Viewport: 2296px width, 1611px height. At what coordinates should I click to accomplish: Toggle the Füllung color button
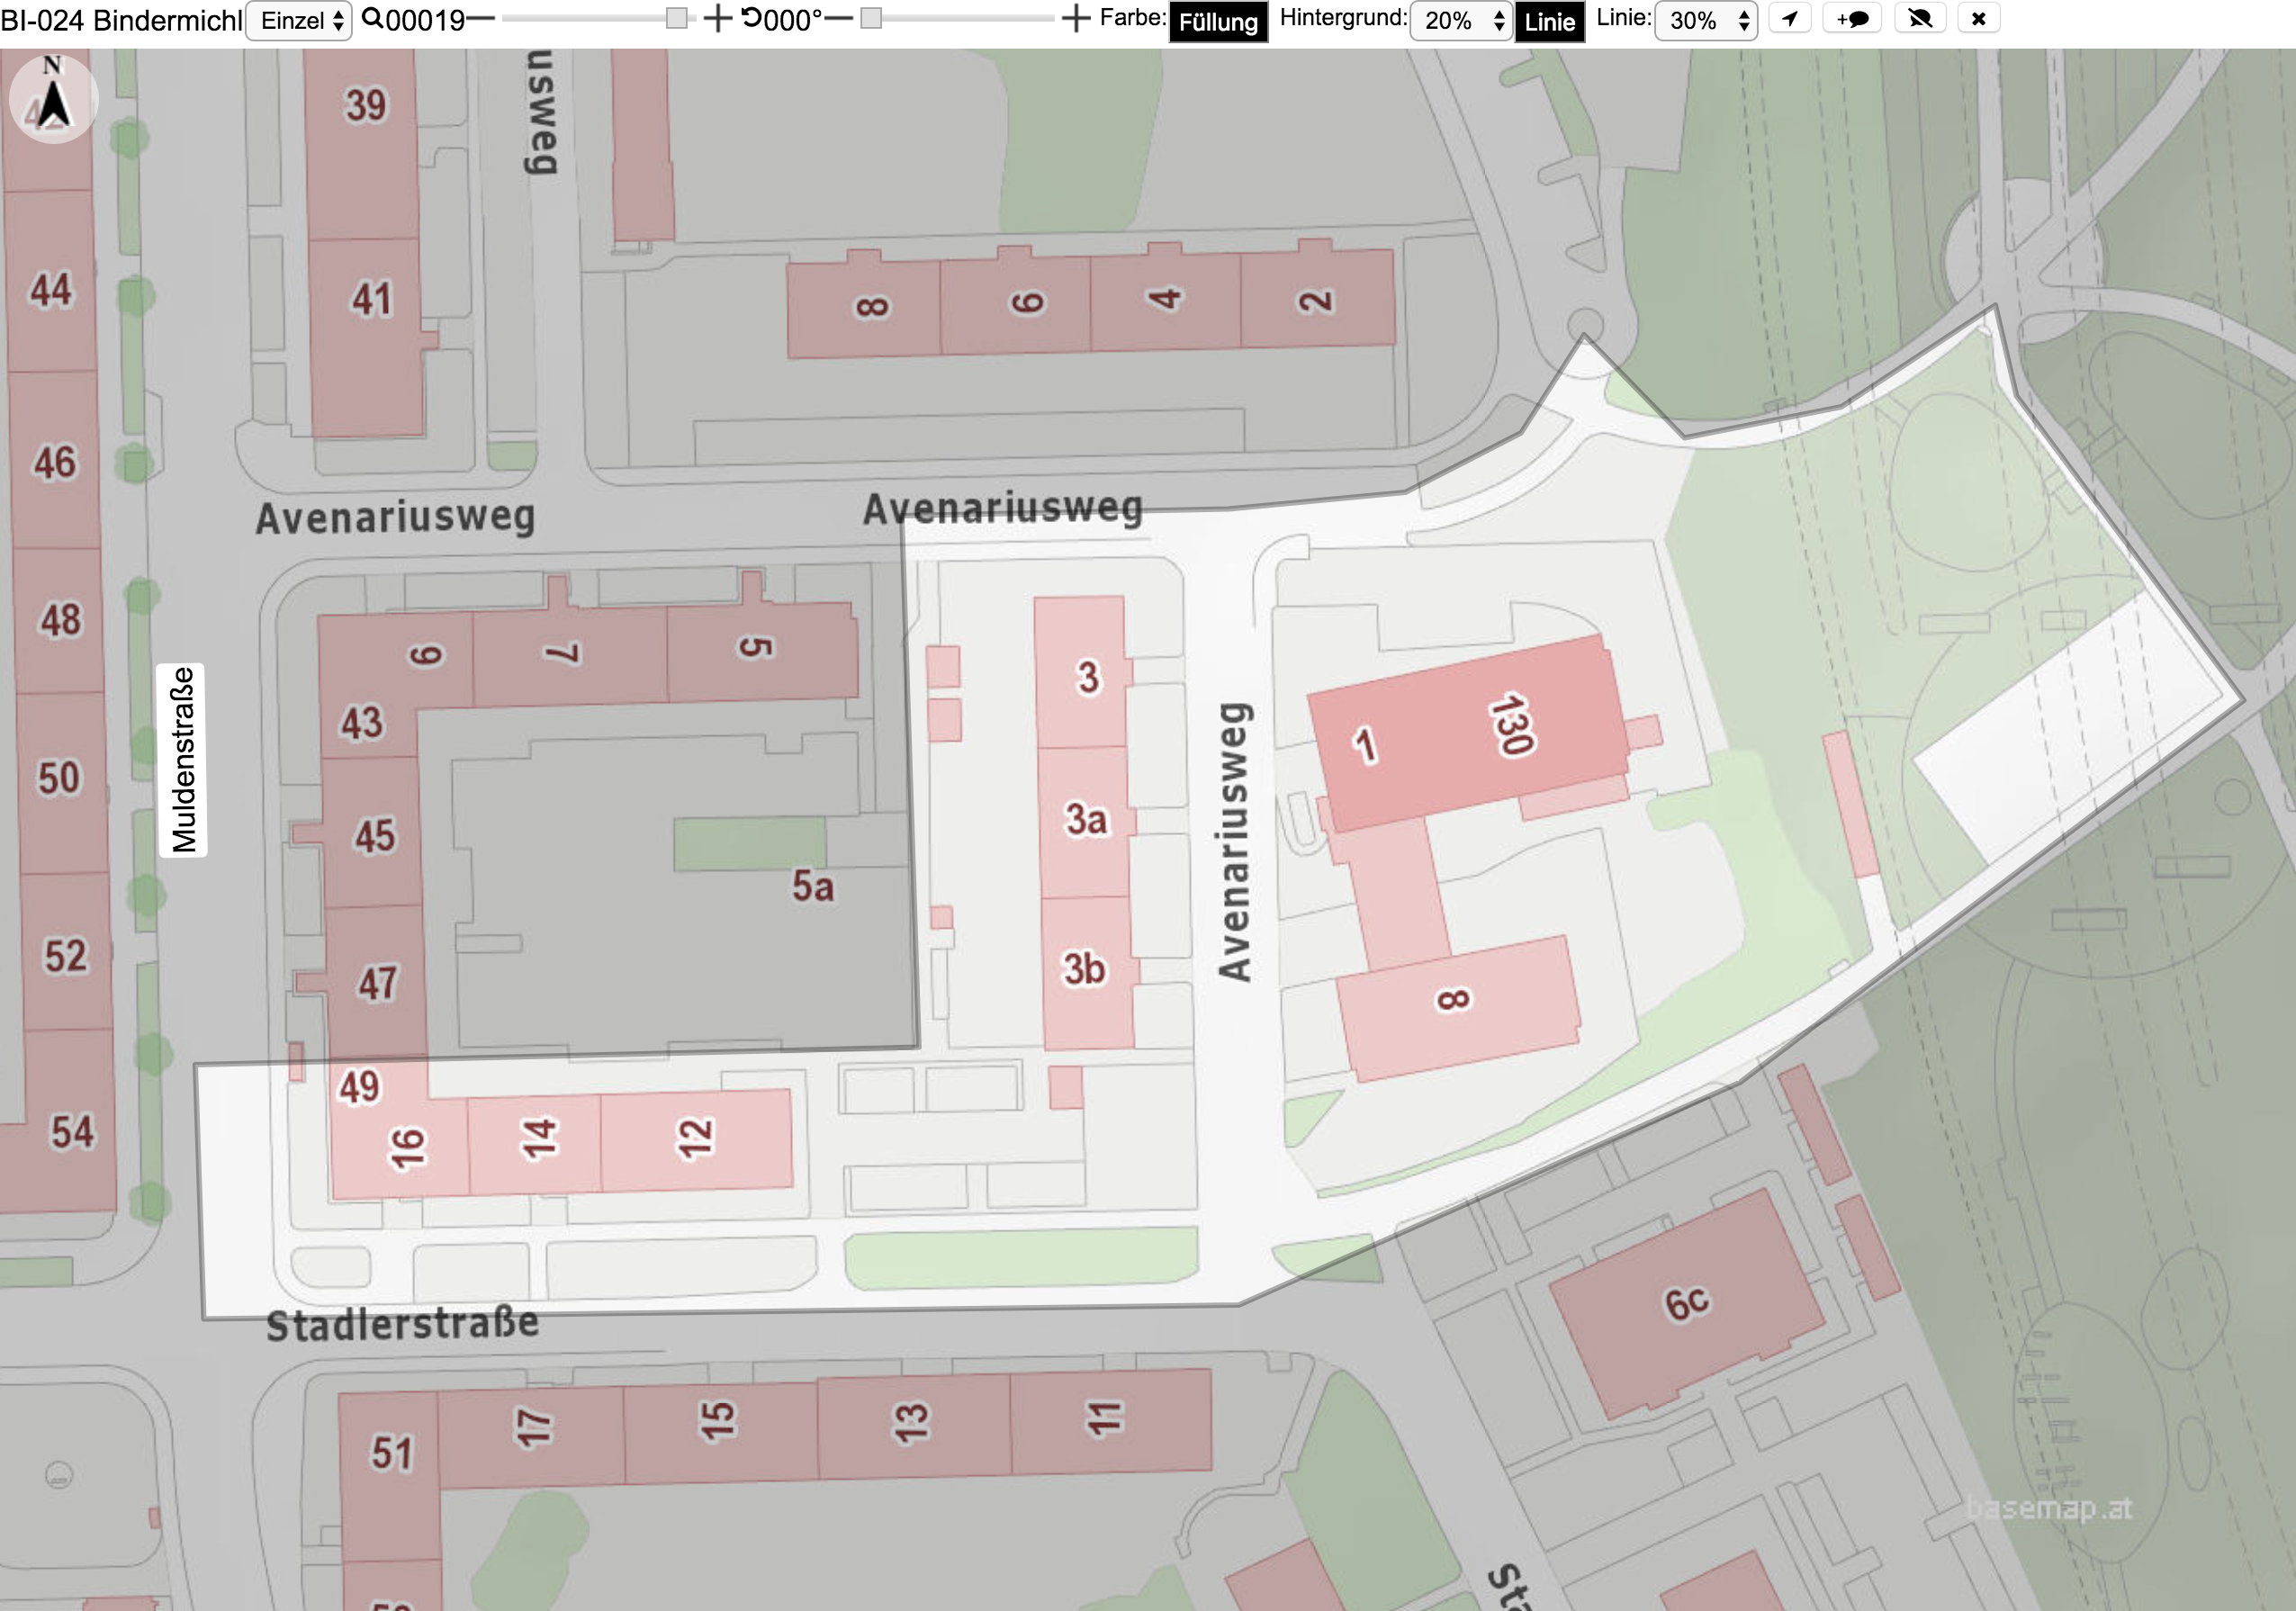pyautogui.click(x=1218, y=21)
